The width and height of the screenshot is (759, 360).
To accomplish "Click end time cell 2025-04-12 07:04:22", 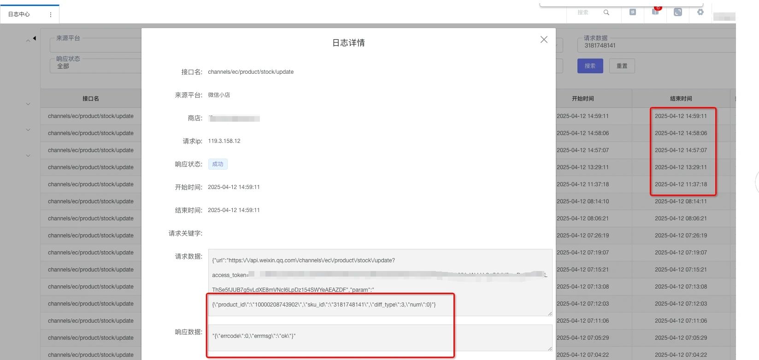I will 681,355.
